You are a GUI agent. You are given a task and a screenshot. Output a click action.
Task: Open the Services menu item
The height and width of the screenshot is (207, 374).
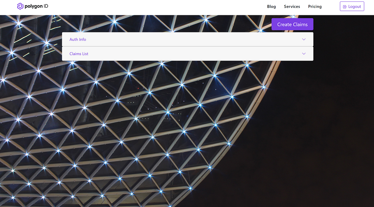pyautogui.click(x=292, y=7)
